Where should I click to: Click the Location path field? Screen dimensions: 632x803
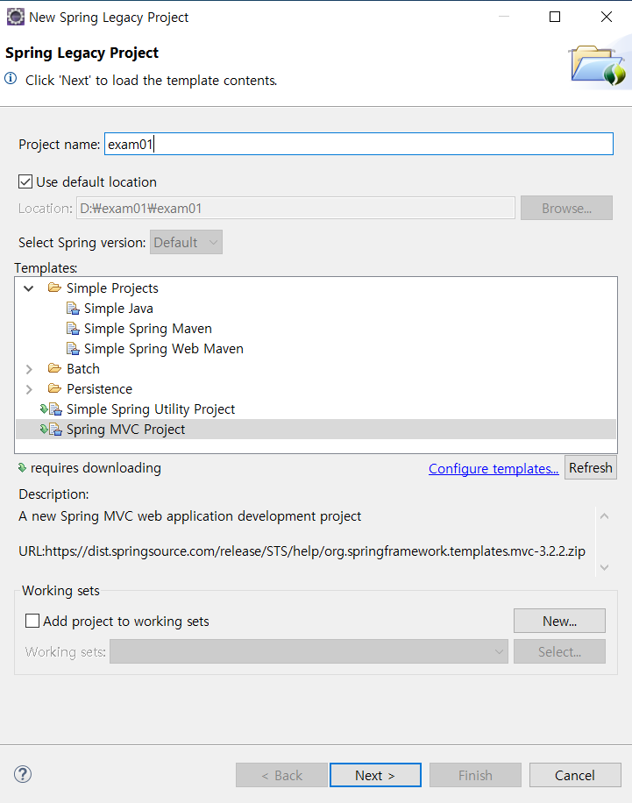point(295,208)
